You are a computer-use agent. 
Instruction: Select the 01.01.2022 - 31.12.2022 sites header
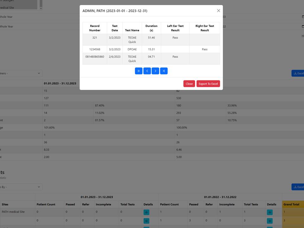click(x=220, y=197)
